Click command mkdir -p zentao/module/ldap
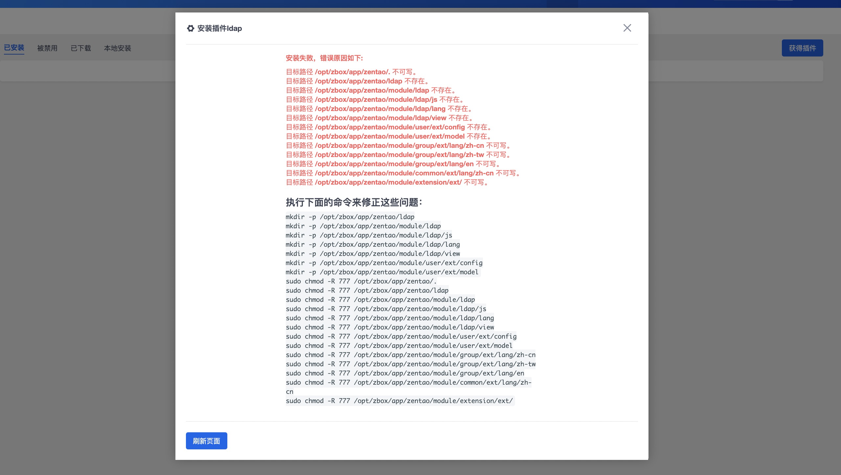The image size is (841, 475). pyautogui.click(x=363, y=226)
